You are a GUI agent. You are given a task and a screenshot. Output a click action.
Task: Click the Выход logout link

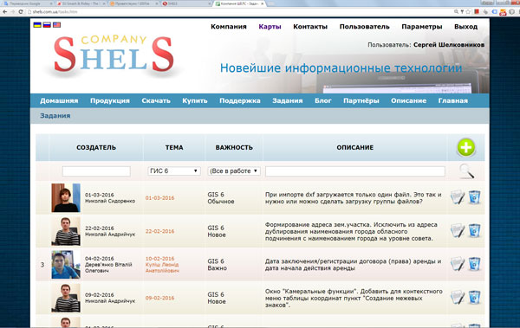[465, 27]
